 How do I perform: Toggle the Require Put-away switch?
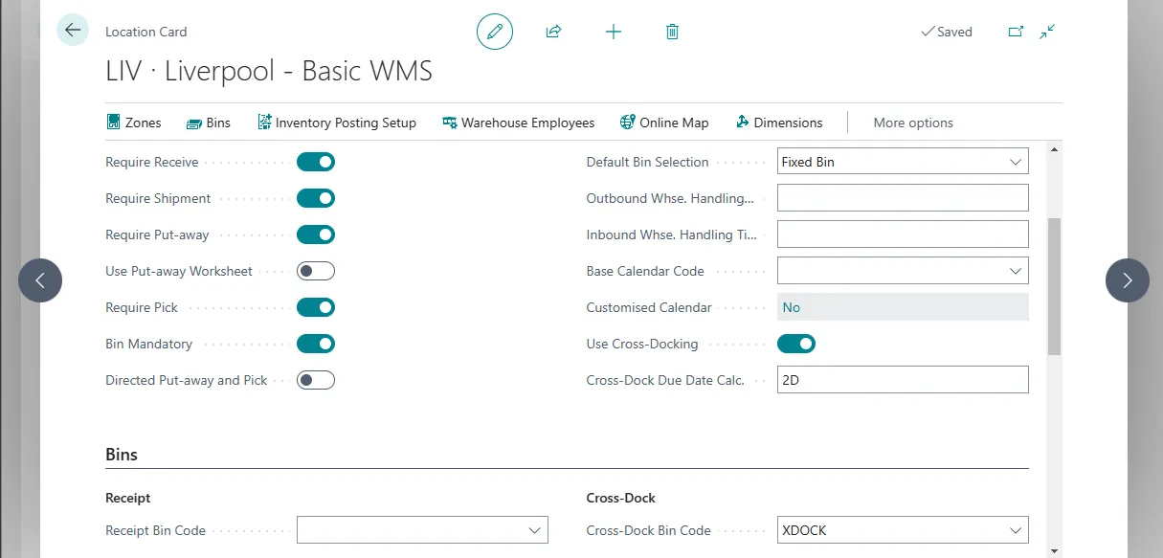click(316, 234)
